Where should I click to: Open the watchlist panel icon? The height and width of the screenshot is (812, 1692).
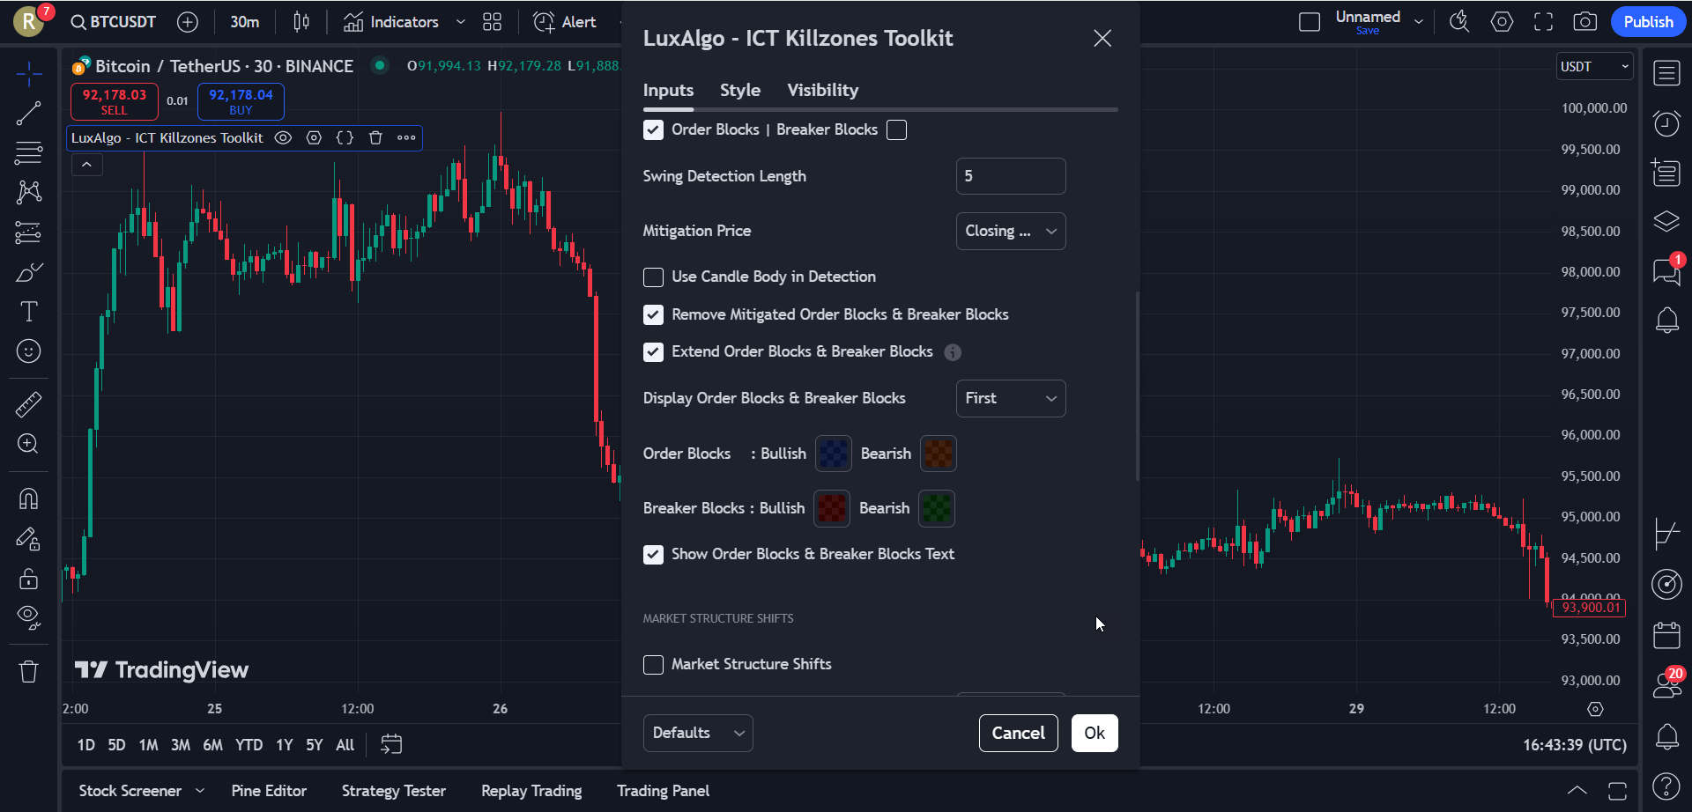point(1666,73)
